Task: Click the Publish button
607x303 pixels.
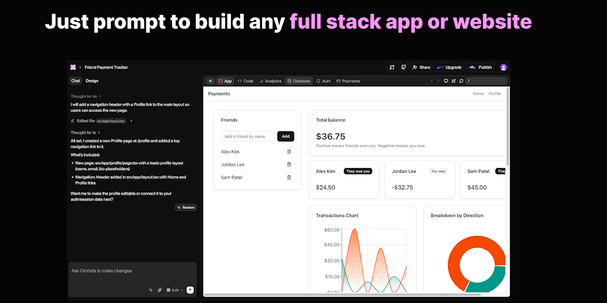Action: pos(480,67)
